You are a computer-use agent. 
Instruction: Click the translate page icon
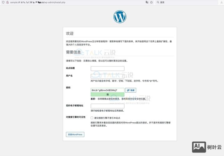[x=147, y=2]
